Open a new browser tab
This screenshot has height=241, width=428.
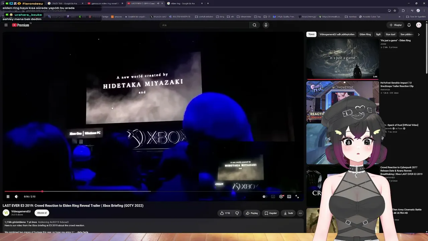click(x=208, y=3)
